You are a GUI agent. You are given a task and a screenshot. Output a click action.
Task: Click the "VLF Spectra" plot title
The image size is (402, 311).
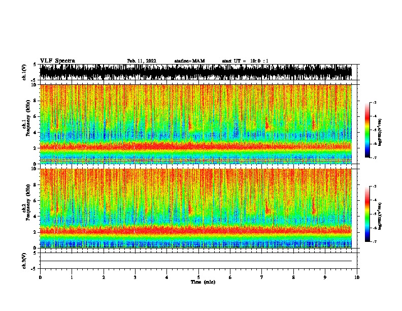pos(57,61)
